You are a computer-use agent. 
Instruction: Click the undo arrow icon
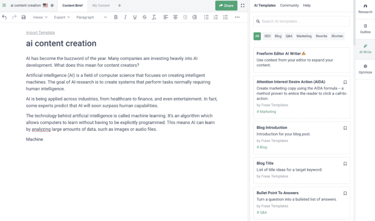[4, 17]
